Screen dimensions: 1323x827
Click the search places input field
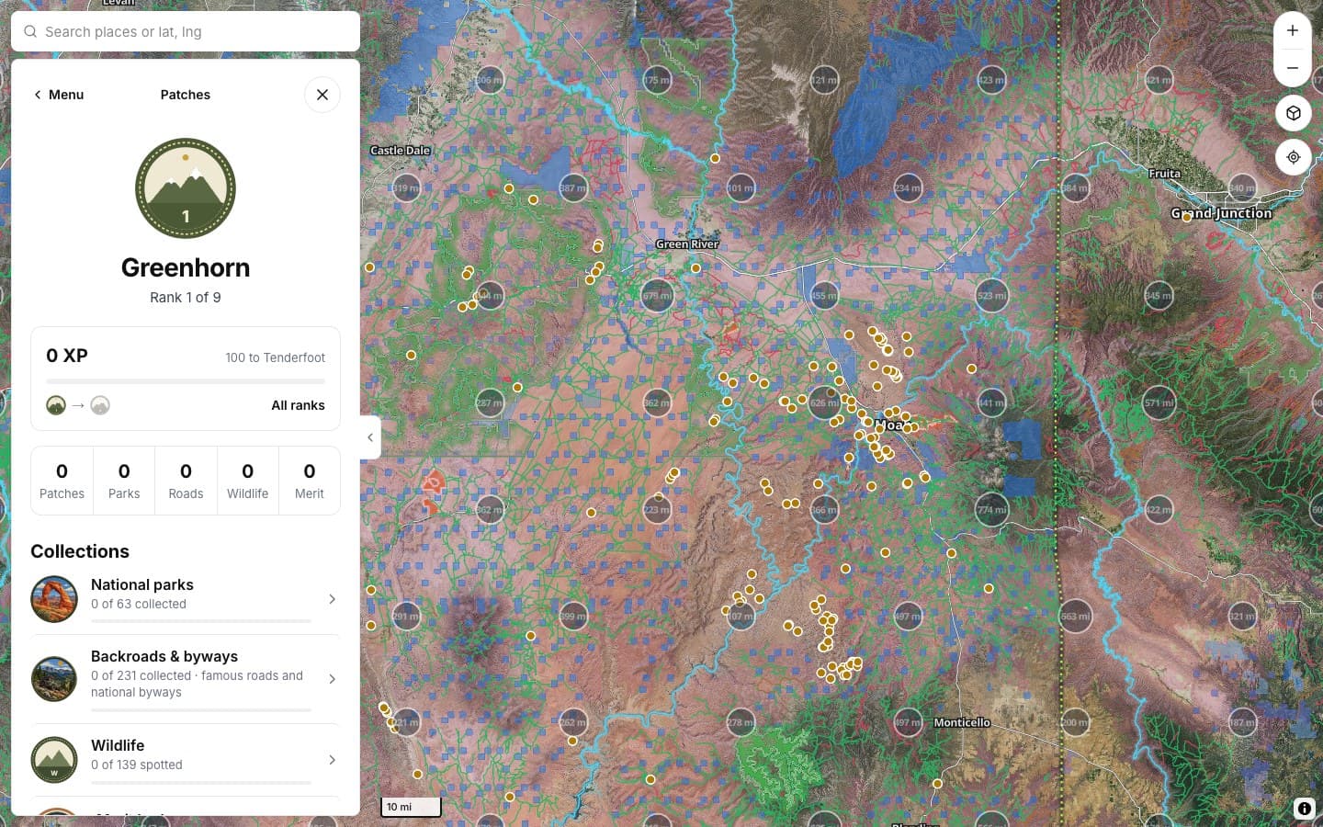tap(186, 31)
